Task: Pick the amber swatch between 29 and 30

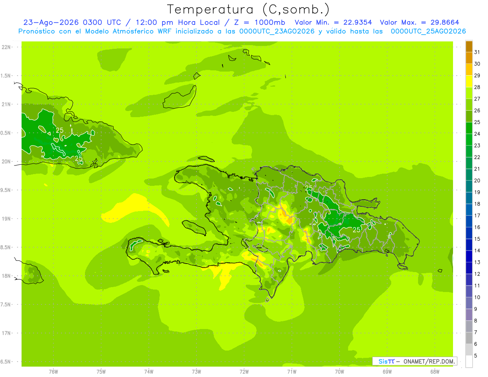Action: click(469, 70)
